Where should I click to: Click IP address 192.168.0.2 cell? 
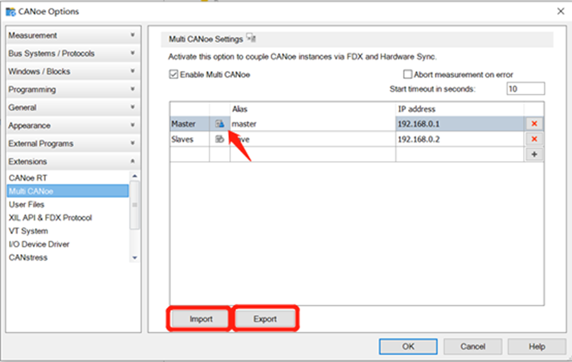coord(460,139)
